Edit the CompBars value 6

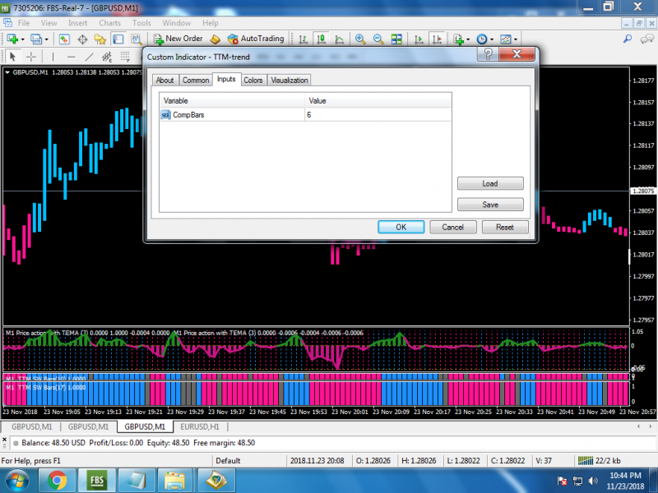378,114
